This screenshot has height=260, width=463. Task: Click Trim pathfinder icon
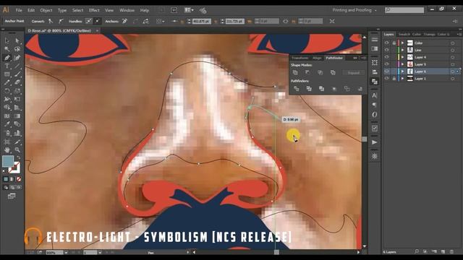click(x=309, y=88)
